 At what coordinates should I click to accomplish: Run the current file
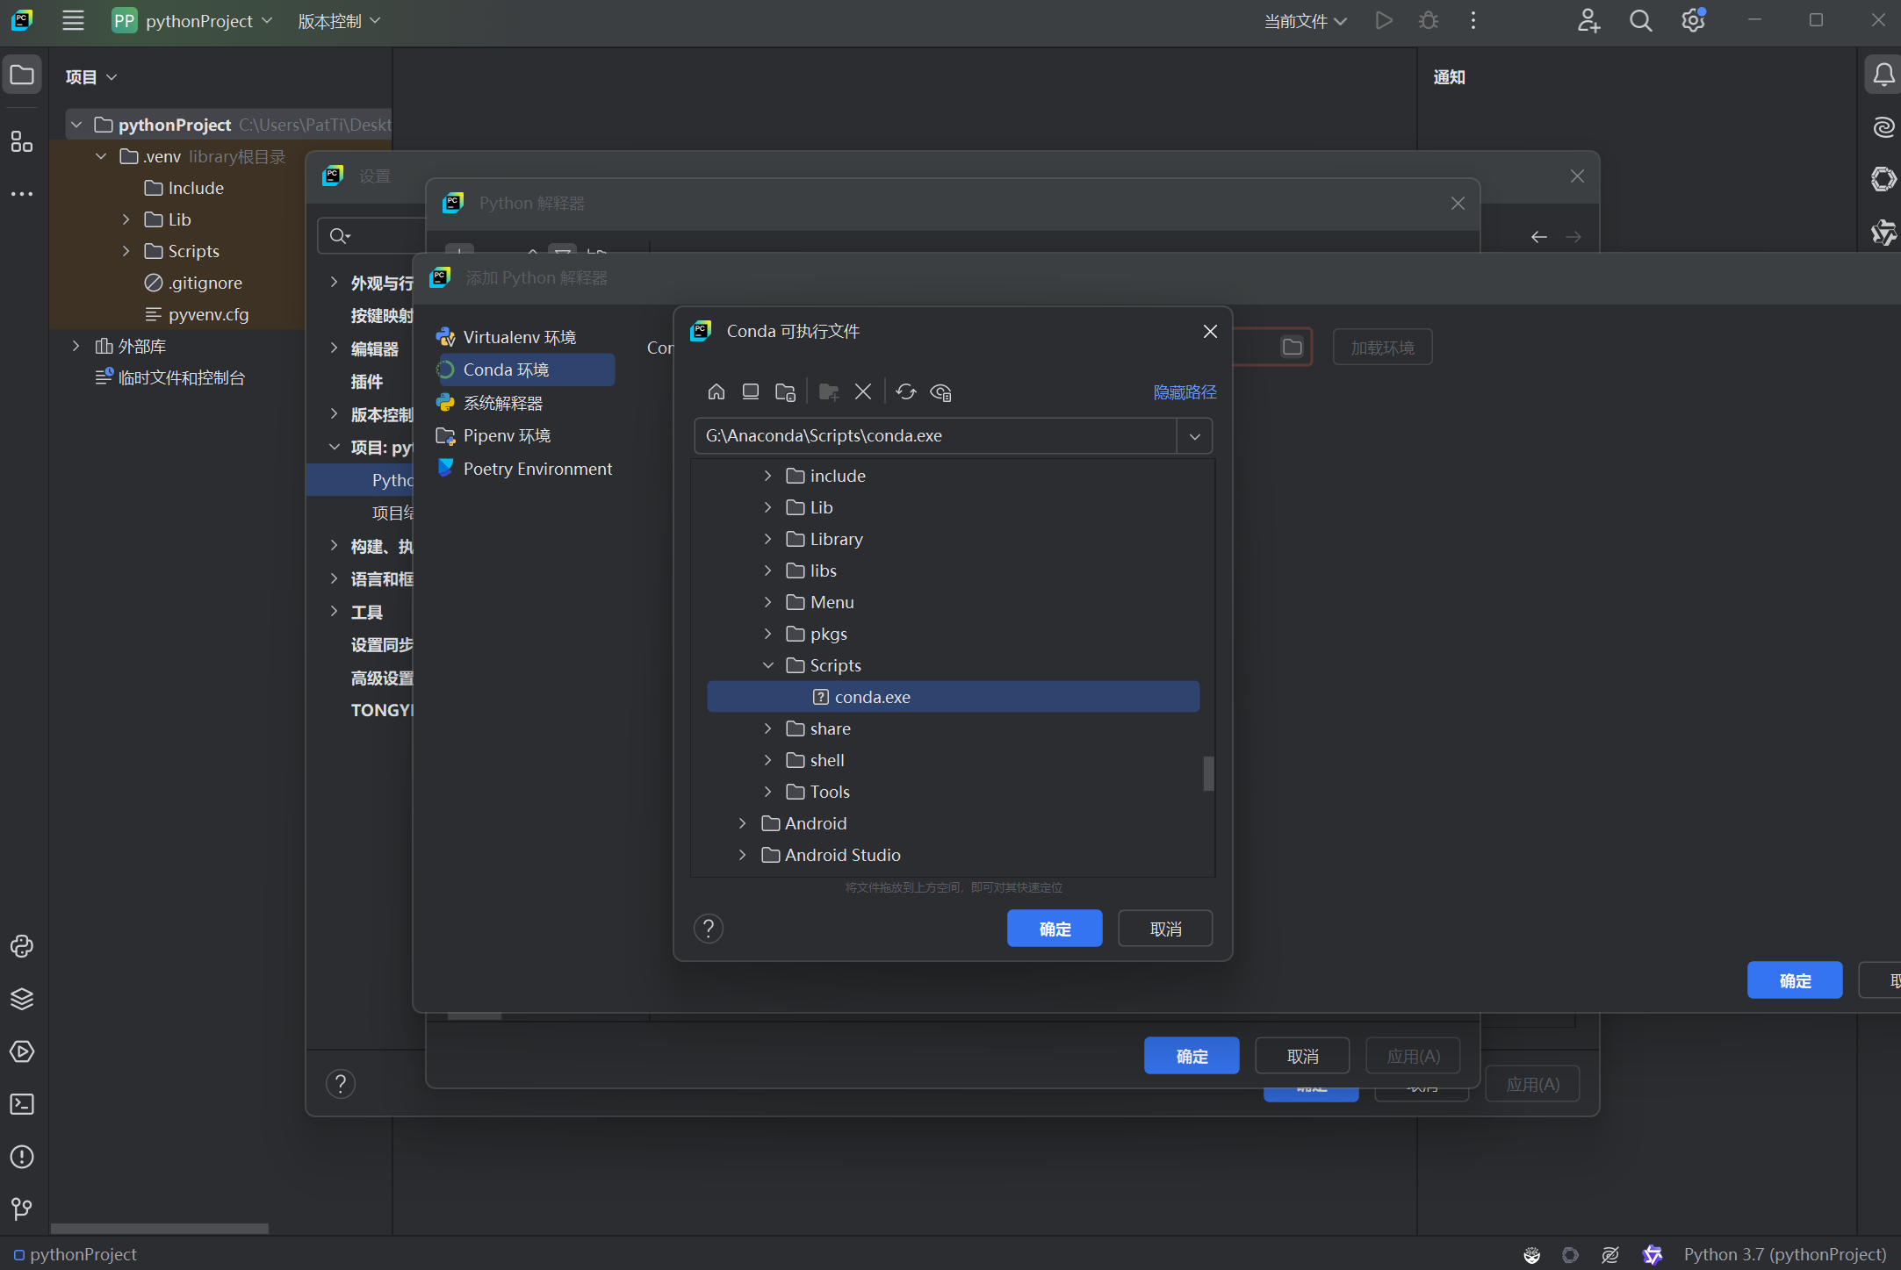[x=1384, y=20]
